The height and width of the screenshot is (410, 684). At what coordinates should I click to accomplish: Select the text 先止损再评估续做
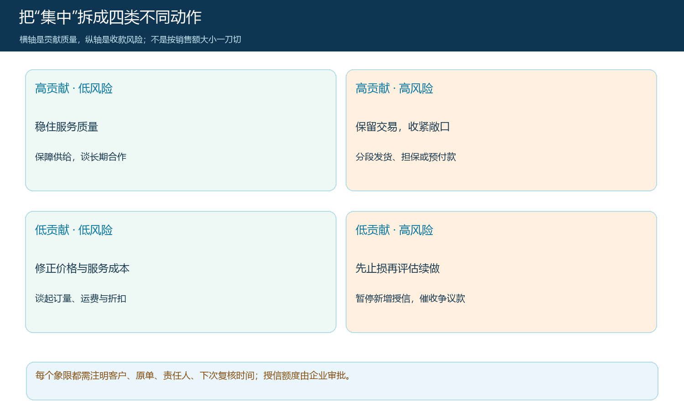[398, 268]
